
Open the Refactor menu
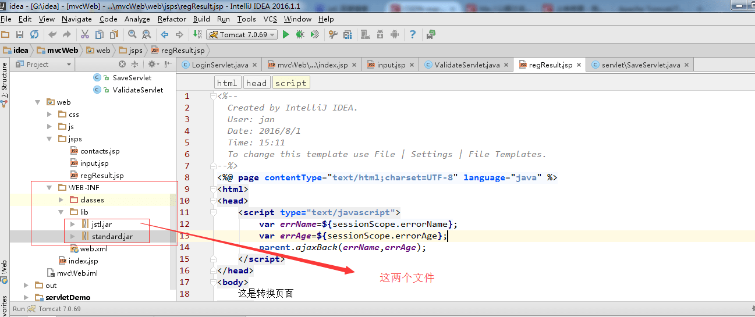coord(172,19)
